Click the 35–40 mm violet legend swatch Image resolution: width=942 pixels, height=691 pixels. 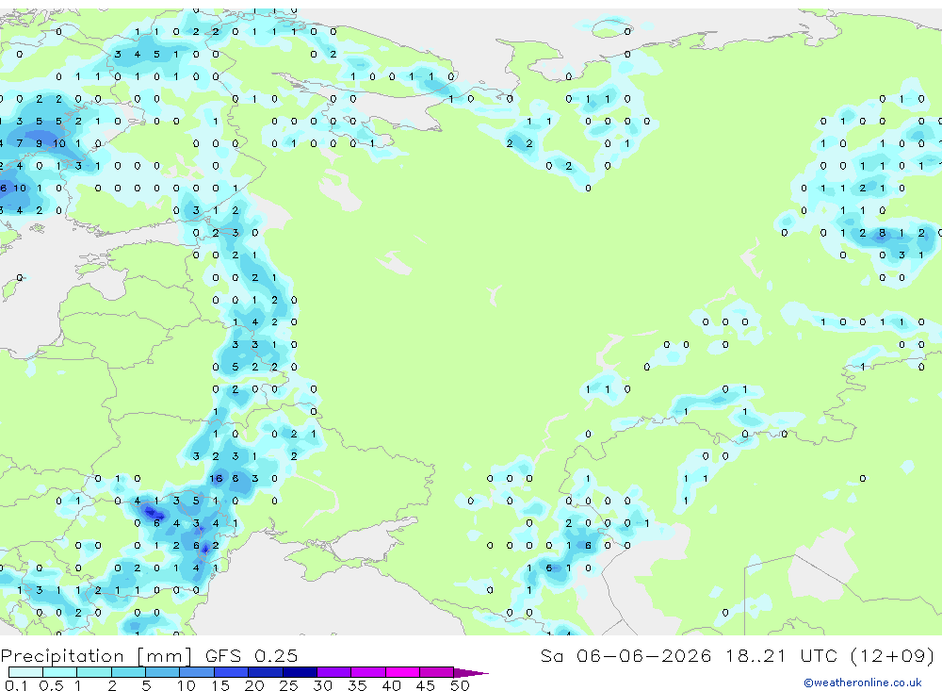[x=368, y=672]
